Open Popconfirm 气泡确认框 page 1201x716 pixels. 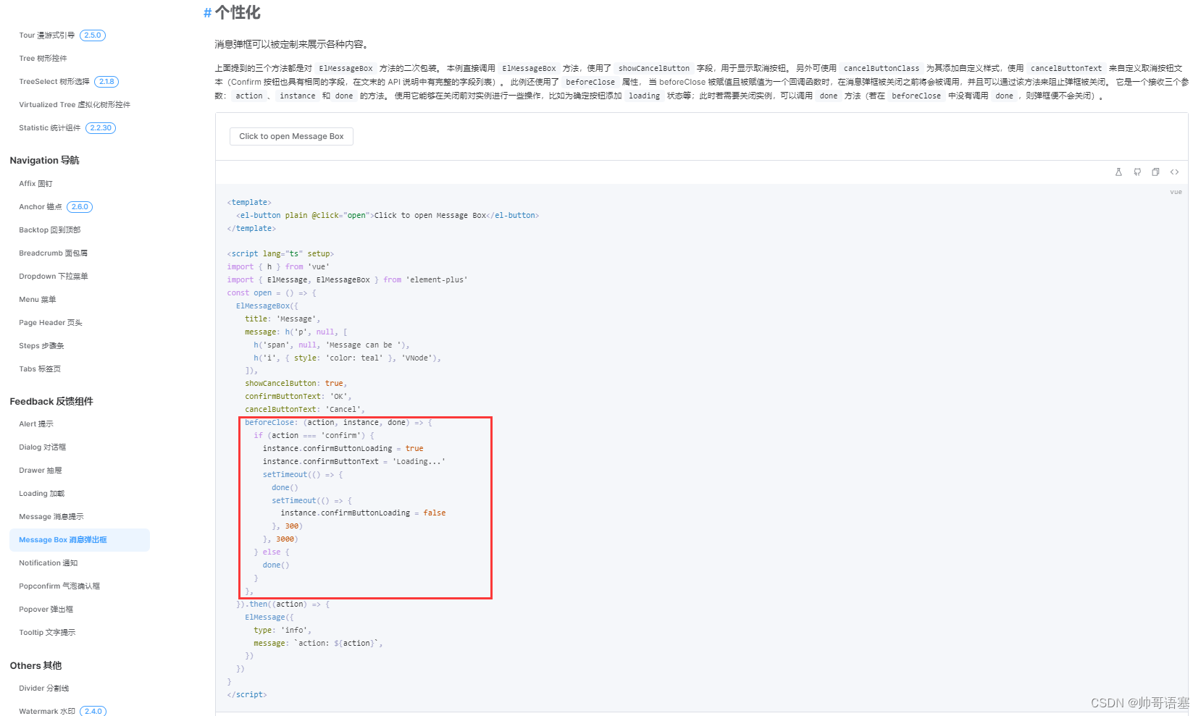59,586
